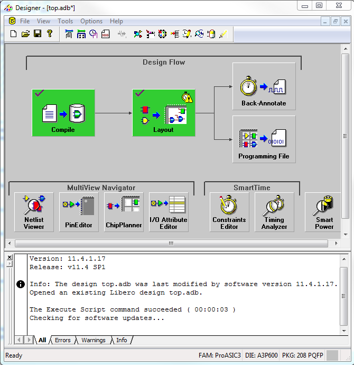This screenshot has height=365, width=354.
Task: Click the design canvas scroll-up arrow
Action: 346,49
